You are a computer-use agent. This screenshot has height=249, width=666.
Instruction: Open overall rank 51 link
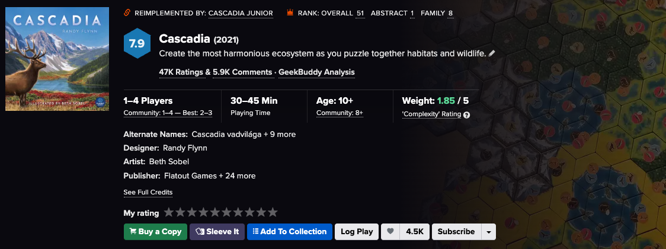pyautogui.click(x=360, y=13)
